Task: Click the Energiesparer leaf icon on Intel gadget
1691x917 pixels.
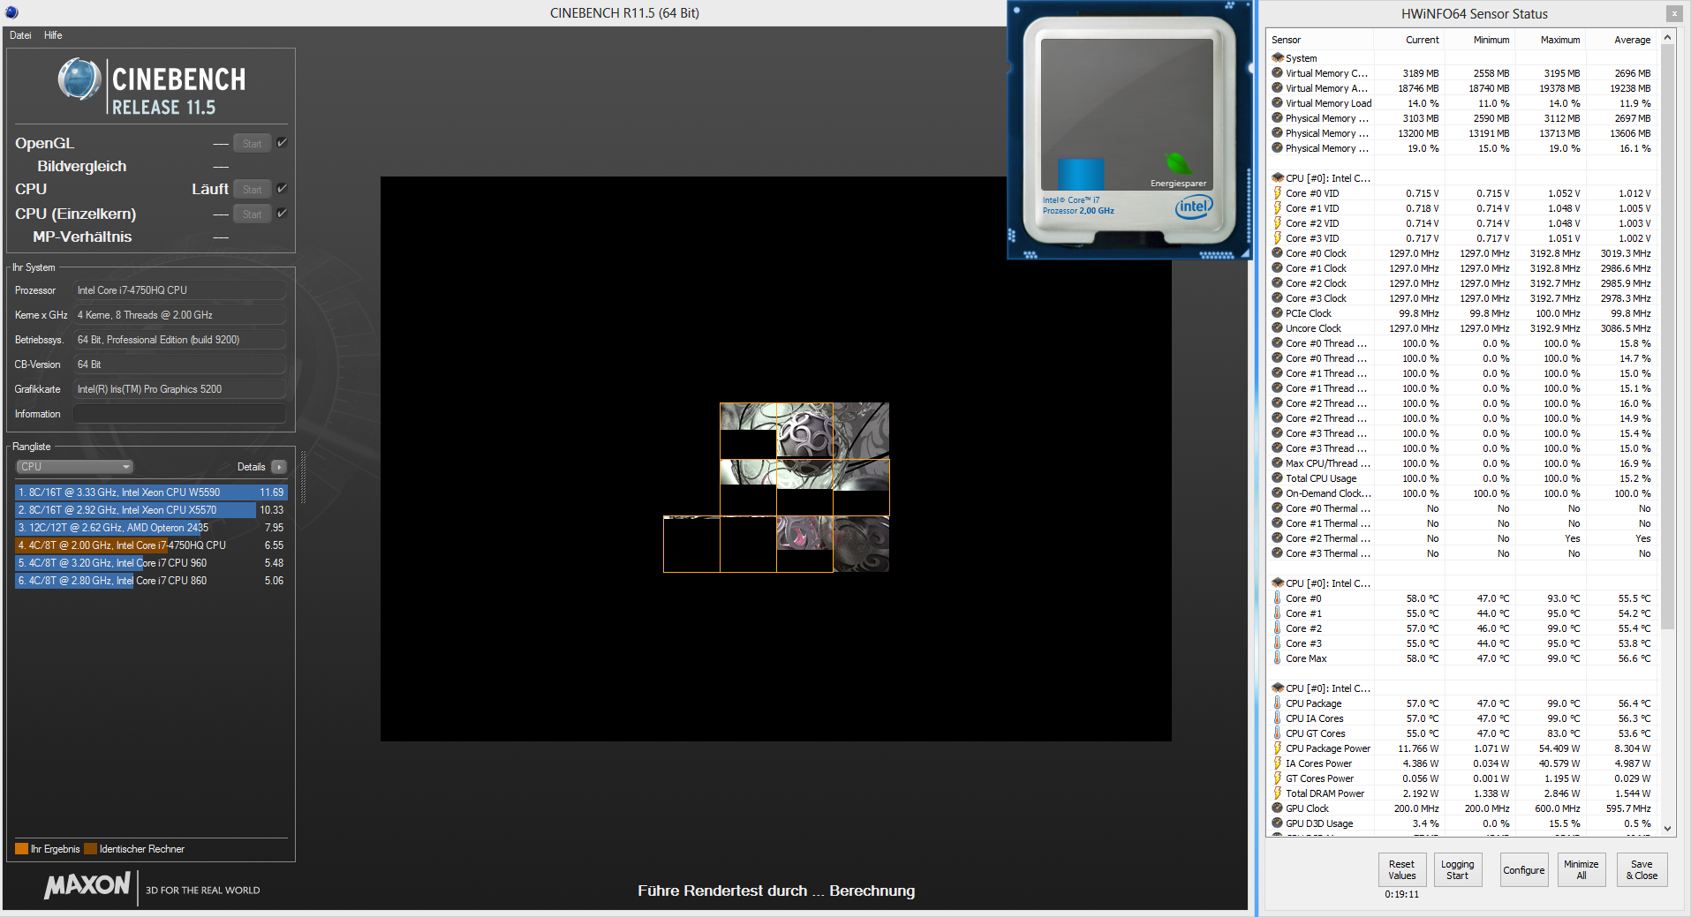Action: tap(1178, 164)
